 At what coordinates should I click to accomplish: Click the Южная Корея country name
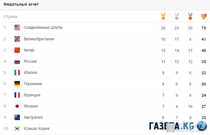[37, 129]
